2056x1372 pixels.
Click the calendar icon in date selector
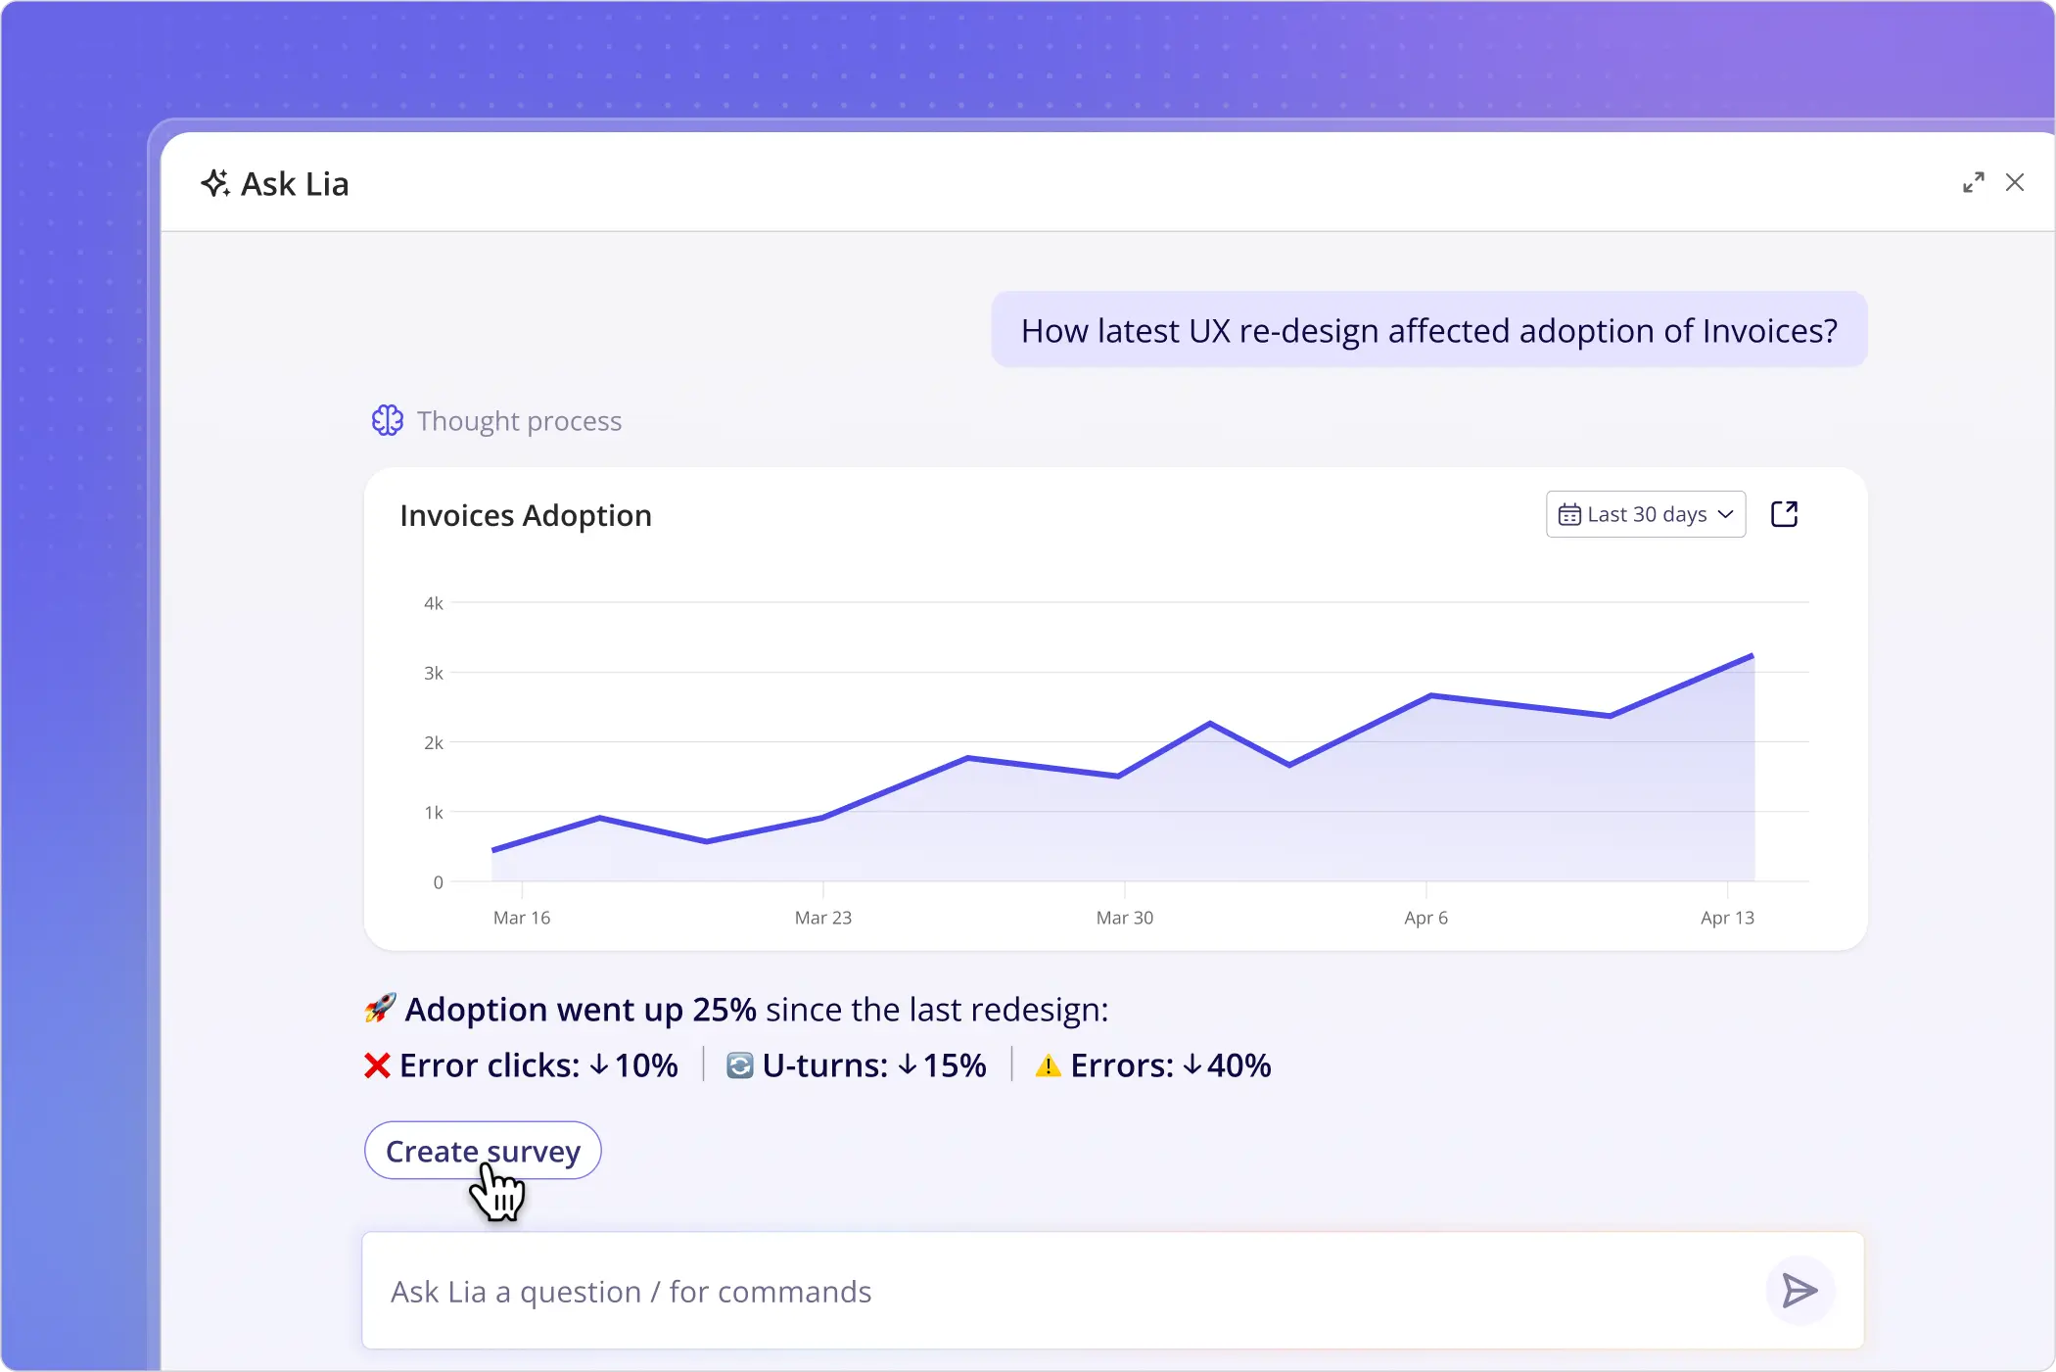point(1569,514)
